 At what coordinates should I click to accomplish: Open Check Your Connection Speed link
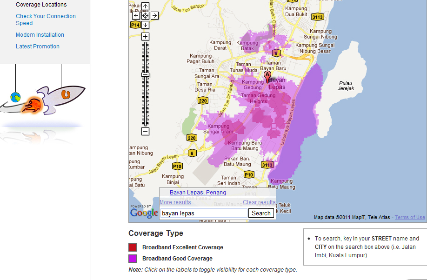pyautogui.click(x=46, y=20)
